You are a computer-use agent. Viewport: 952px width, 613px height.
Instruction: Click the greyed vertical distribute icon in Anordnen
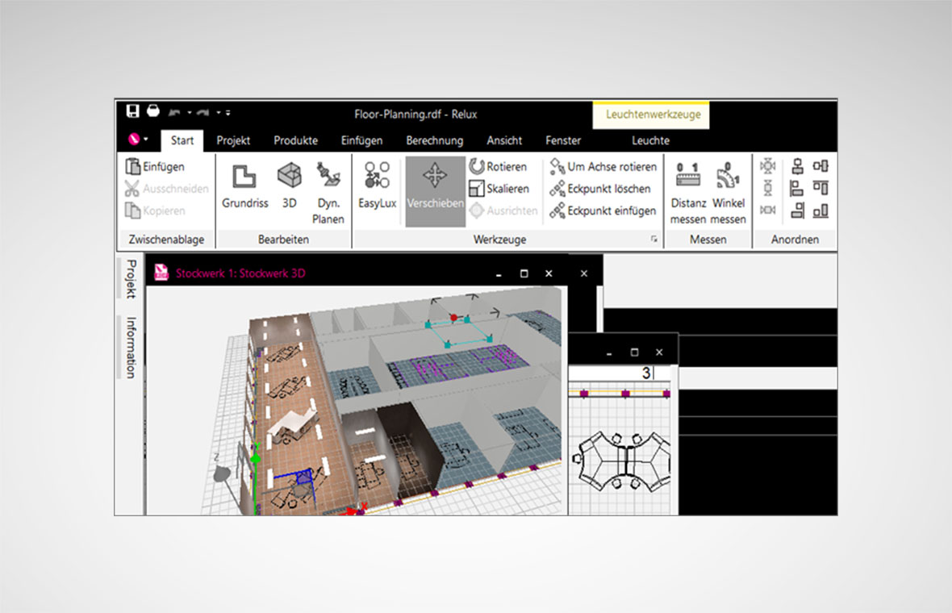click(768, 188)
